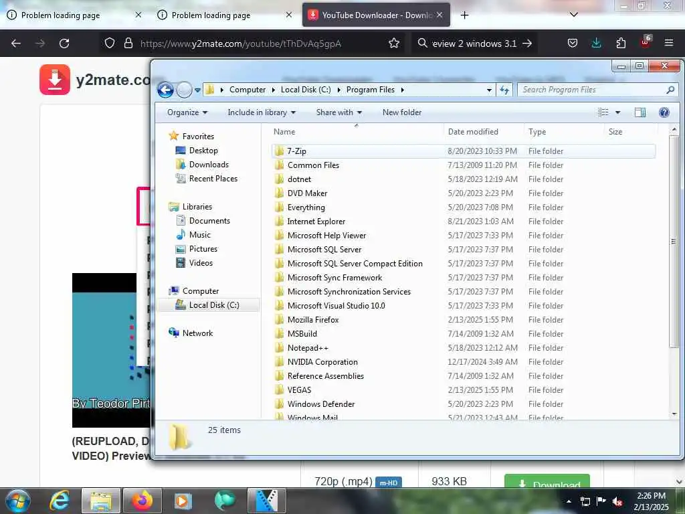Screen dimensions: 685x514
Task: Click the Explorer forward arrow button
Action: click(184, 90)
